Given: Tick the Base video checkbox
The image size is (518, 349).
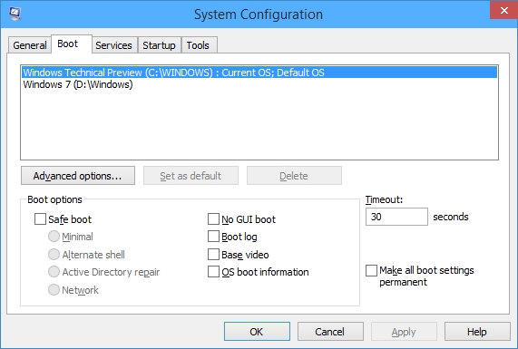Looking at the screenshot, I should click(x=213, y=255).
